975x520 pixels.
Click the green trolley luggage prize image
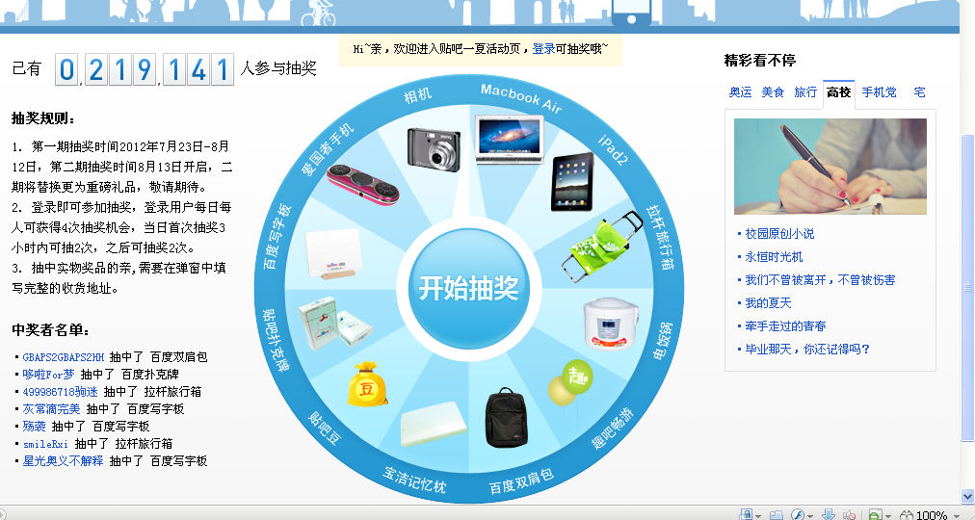(x=603, y=246)
